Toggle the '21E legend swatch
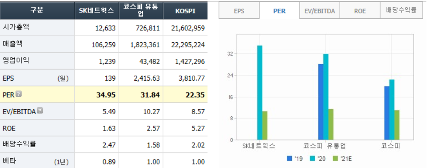This screenshot has width=428, height=168. point(335,159)
